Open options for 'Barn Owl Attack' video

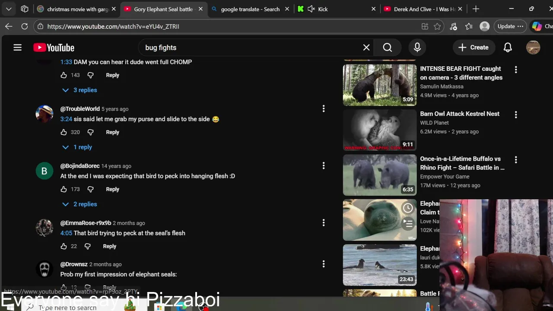click(x=516, y=114)
